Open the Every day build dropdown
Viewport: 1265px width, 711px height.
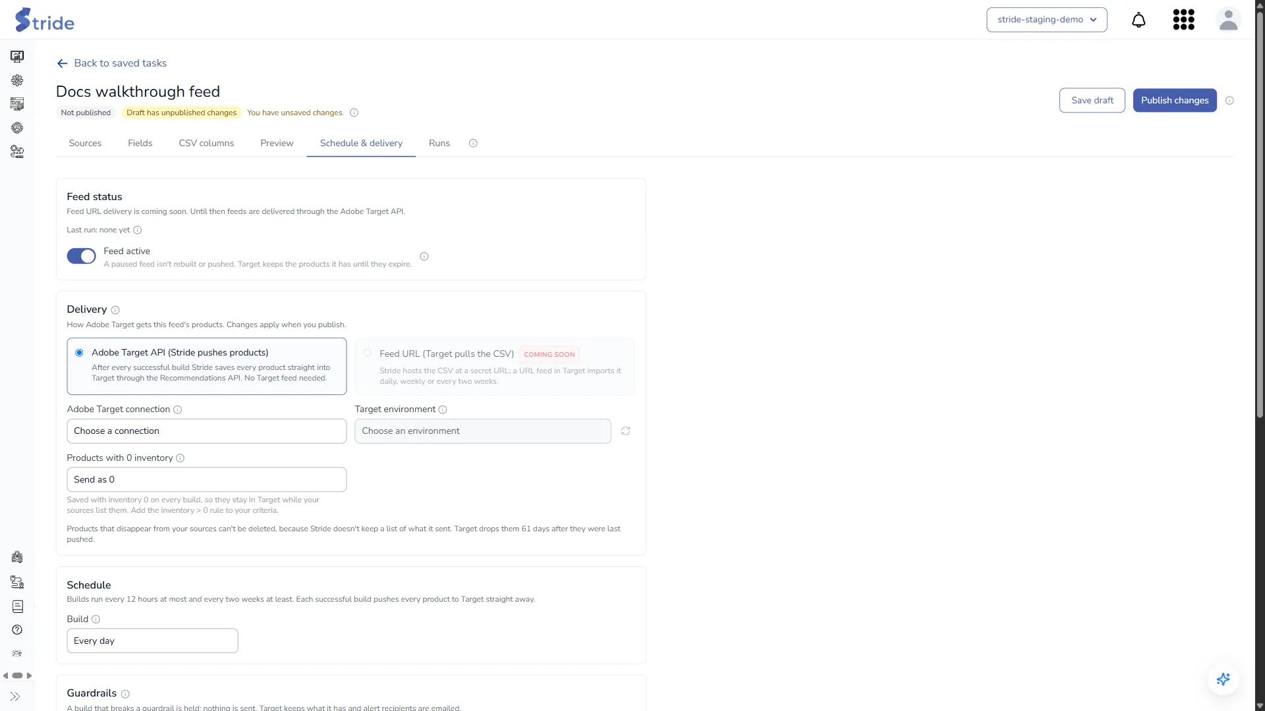tap(152, 641)
